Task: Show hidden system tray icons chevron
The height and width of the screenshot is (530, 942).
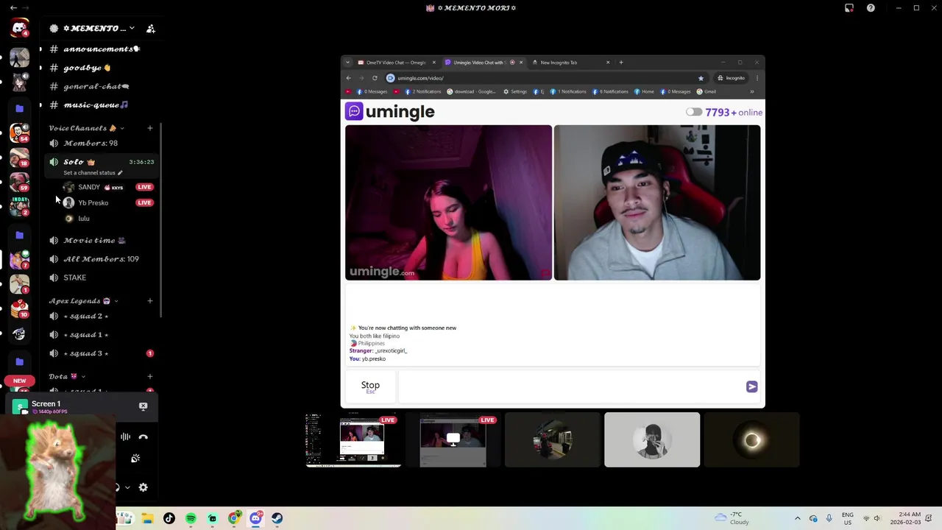Action: (797, 518)
